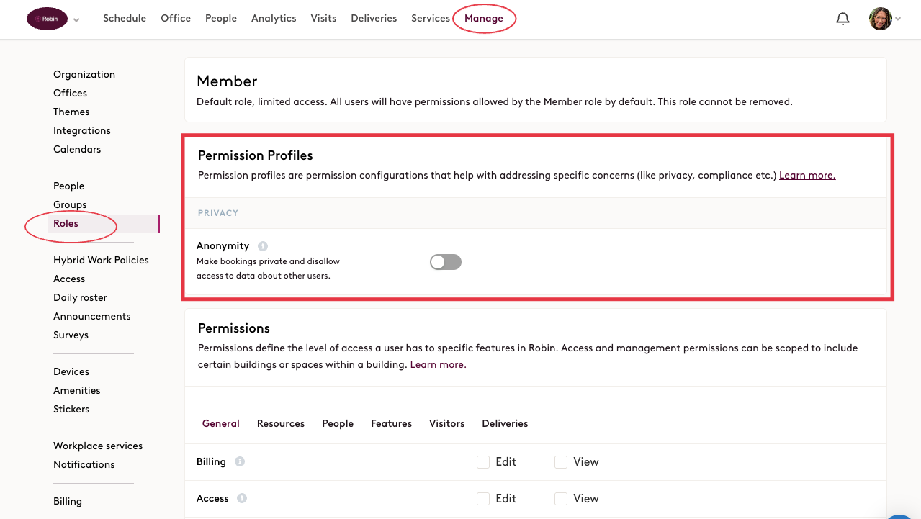Click the Robin organization logo

pyautogui.click(x=47, y=19)
